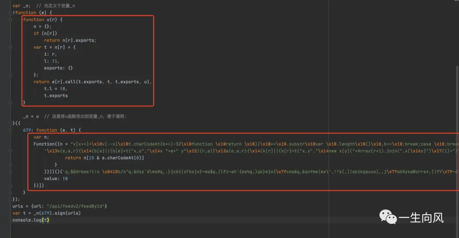Click the 'var n;' line inside module 679
This screenshot has width=459, height=238.
click(x=41, y=137)
